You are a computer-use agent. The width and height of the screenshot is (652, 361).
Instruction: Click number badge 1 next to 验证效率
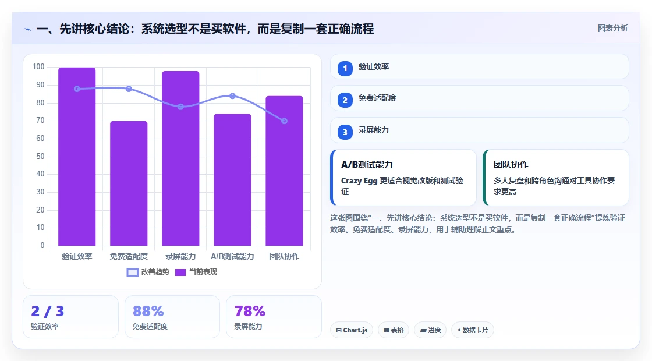coord(345,68)
